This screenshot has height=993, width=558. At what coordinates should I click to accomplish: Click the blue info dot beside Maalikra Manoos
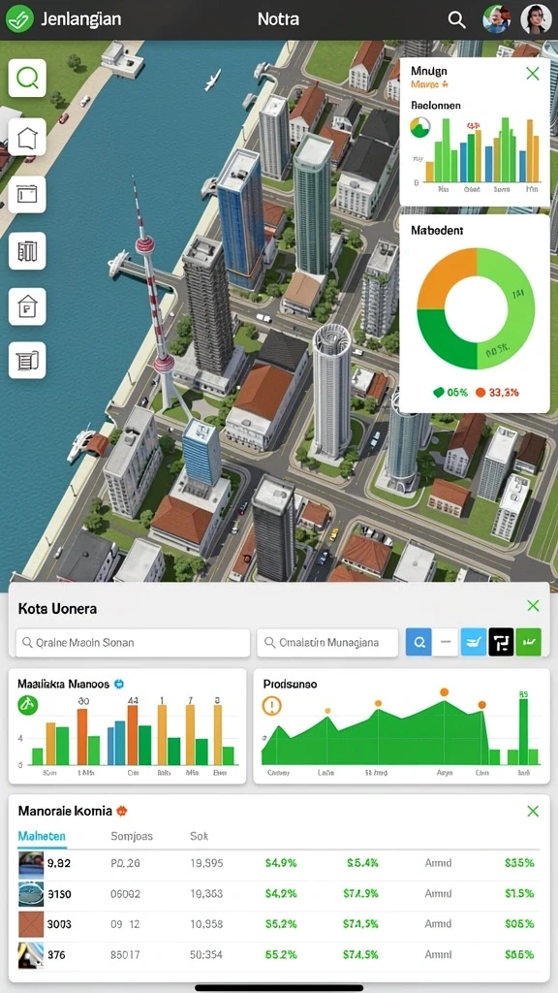(x=119, y=684)
